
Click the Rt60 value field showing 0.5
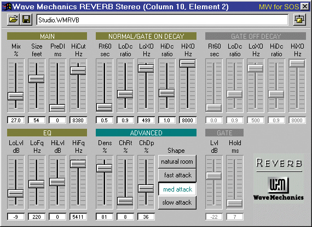tap(105, 120)
